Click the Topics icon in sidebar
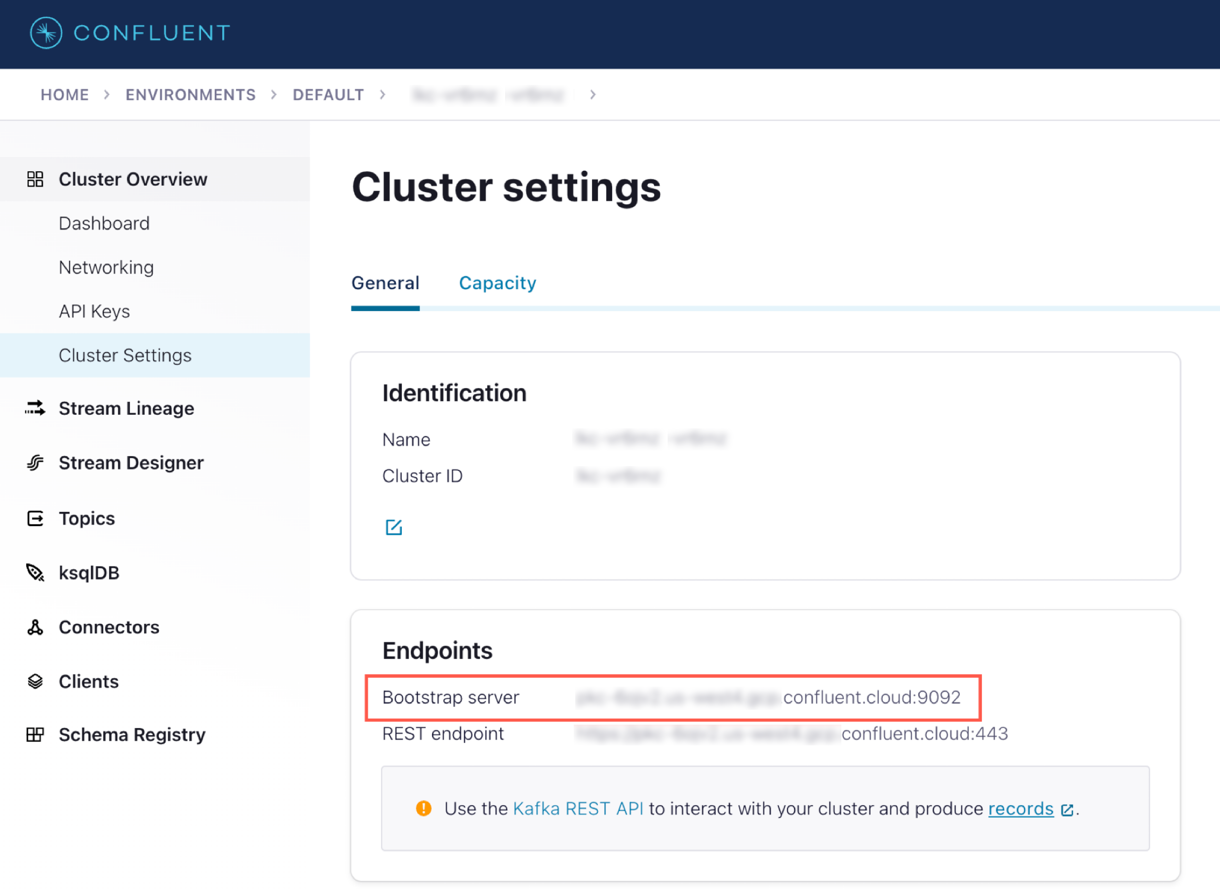 pos(35,518)
